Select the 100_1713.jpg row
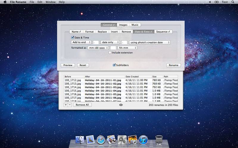The height and width of the screenshot is (148, 238). tap(121, 84)
